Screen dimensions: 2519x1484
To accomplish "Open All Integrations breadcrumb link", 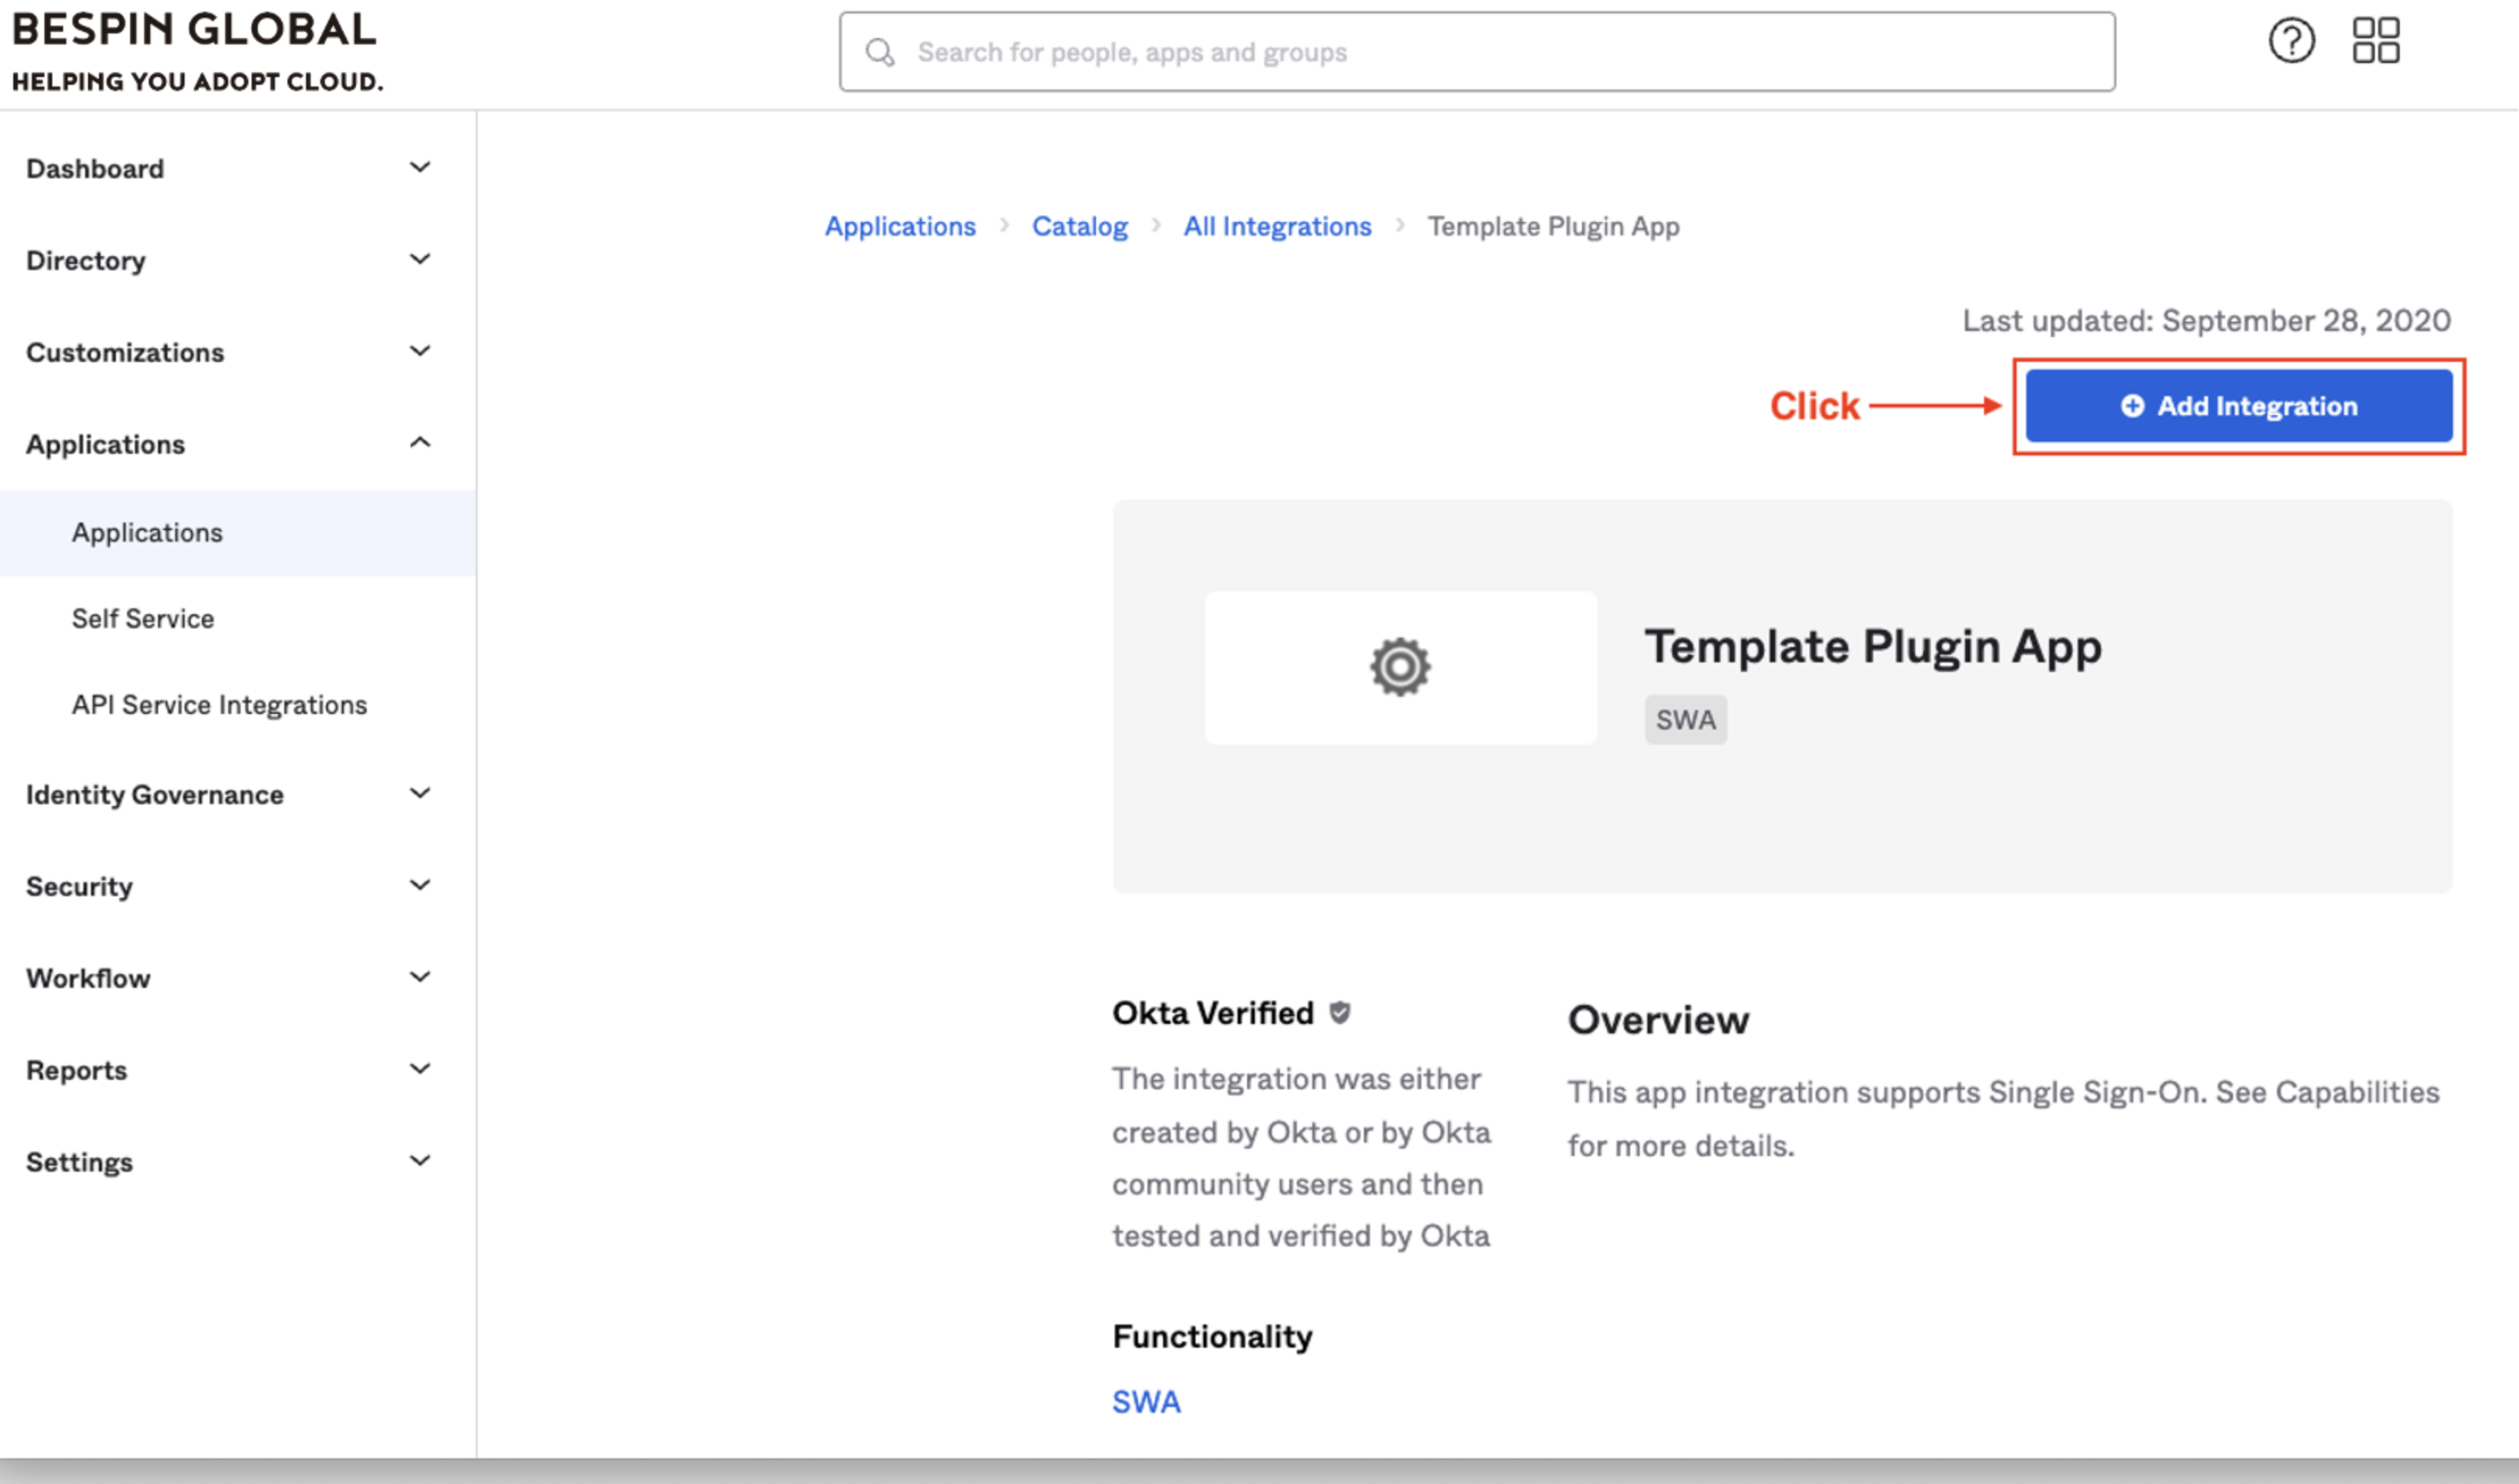I will coord(1277,227).
